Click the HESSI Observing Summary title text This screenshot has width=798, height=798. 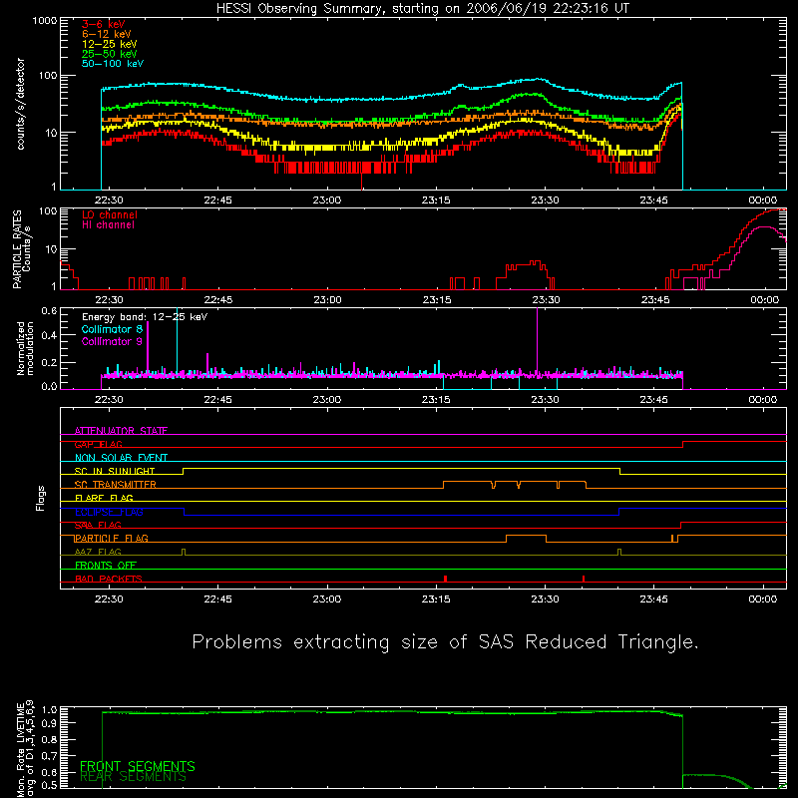click(422, 9)
